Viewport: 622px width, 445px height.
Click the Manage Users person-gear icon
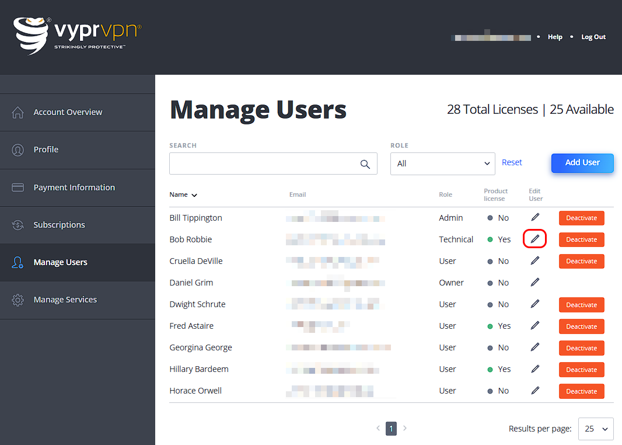(18, 262)
